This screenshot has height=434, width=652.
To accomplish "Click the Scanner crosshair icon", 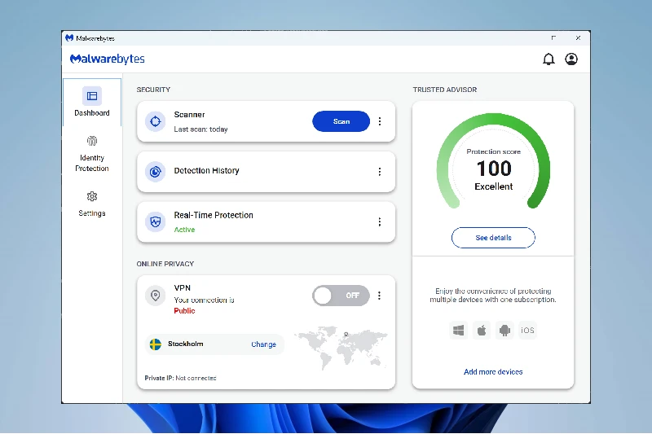I will pos(155,121).
